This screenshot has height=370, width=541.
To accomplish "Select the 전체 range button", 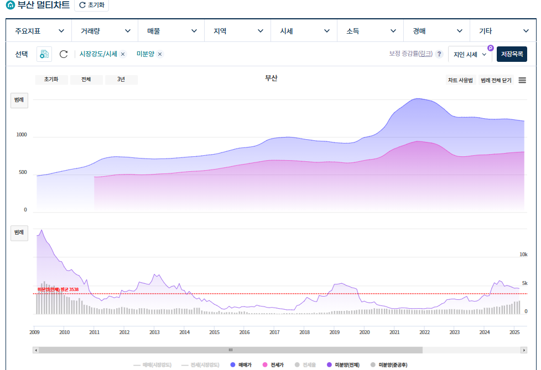I will pyautogui.click(x=86, y=80).
